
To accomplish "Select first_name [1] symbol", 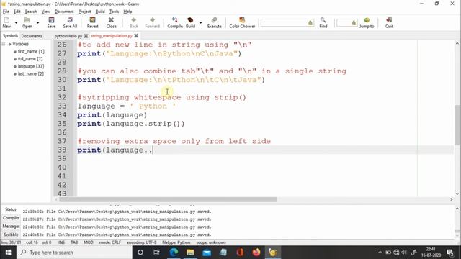I will pyautogui.click(x=31, y=51).
